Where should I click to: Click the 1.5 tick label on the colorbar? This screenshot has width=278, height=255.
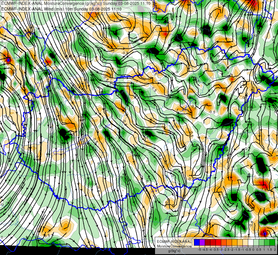click(x=269, y=250)
